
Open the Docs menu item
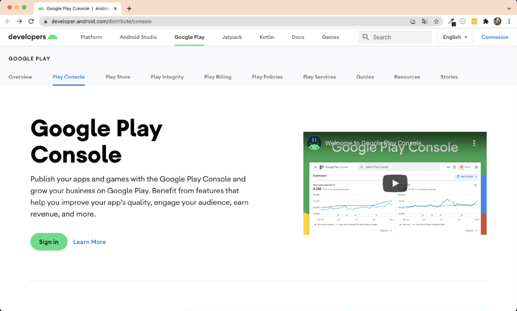298,37
